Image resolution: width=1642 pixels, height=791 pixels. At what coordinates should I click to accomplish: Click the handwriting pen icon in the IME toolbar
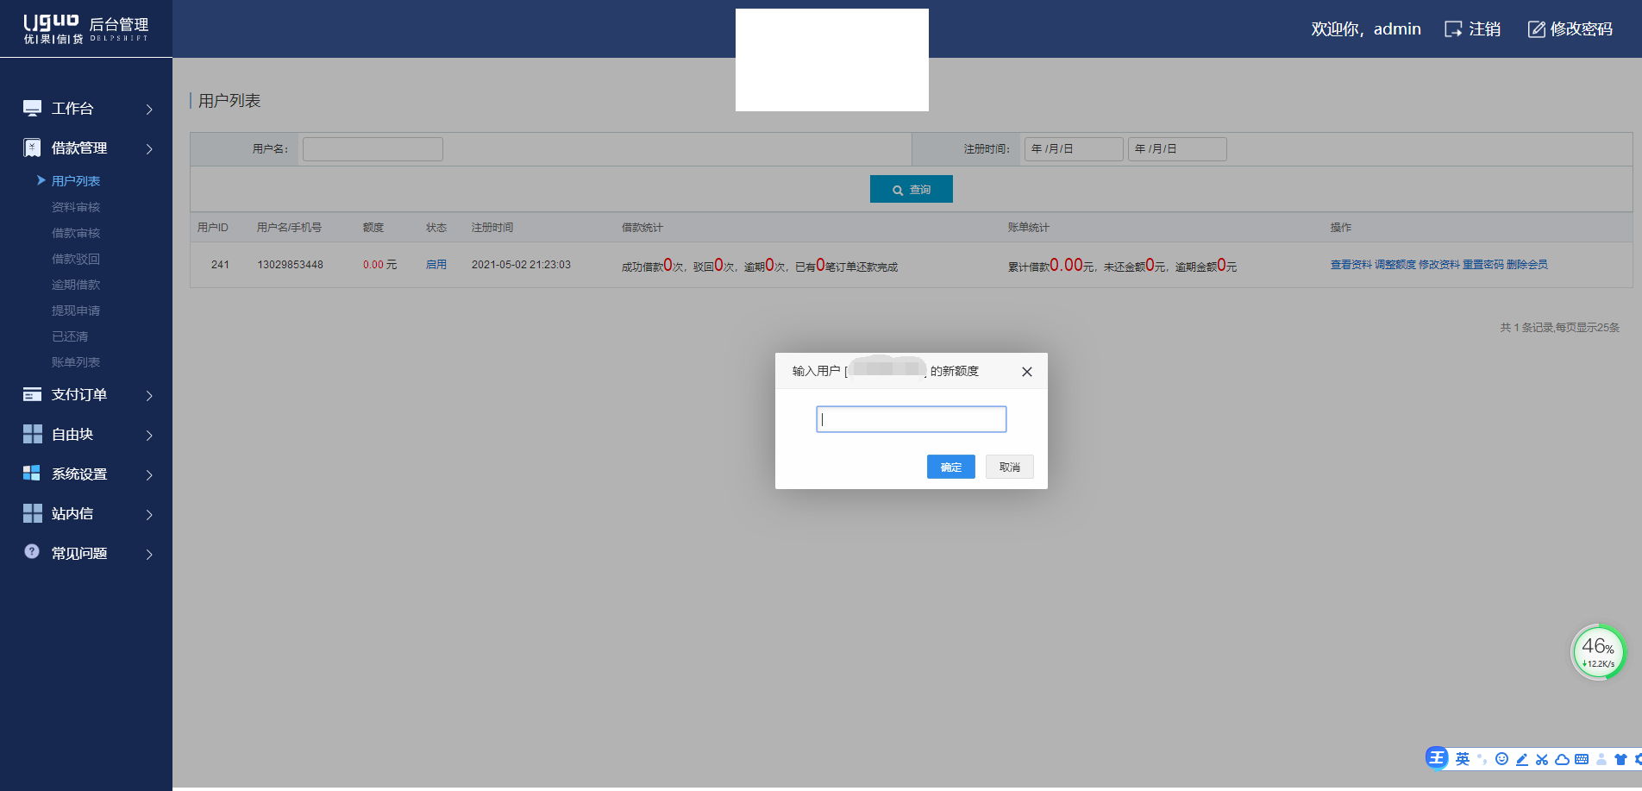pos(1522,759)
